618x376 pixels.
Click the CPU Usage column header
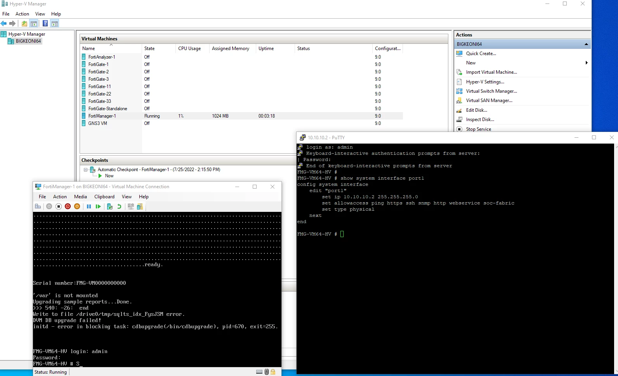pos(193,49)
